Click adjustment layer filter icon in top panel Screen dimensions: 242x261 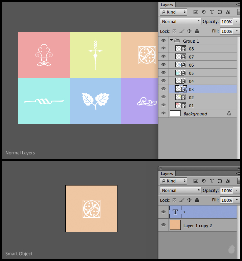(204, 12)
